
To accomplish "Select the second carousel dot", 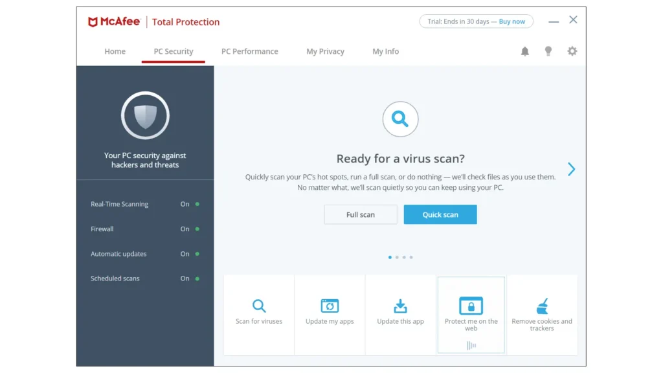I will 396,257.
